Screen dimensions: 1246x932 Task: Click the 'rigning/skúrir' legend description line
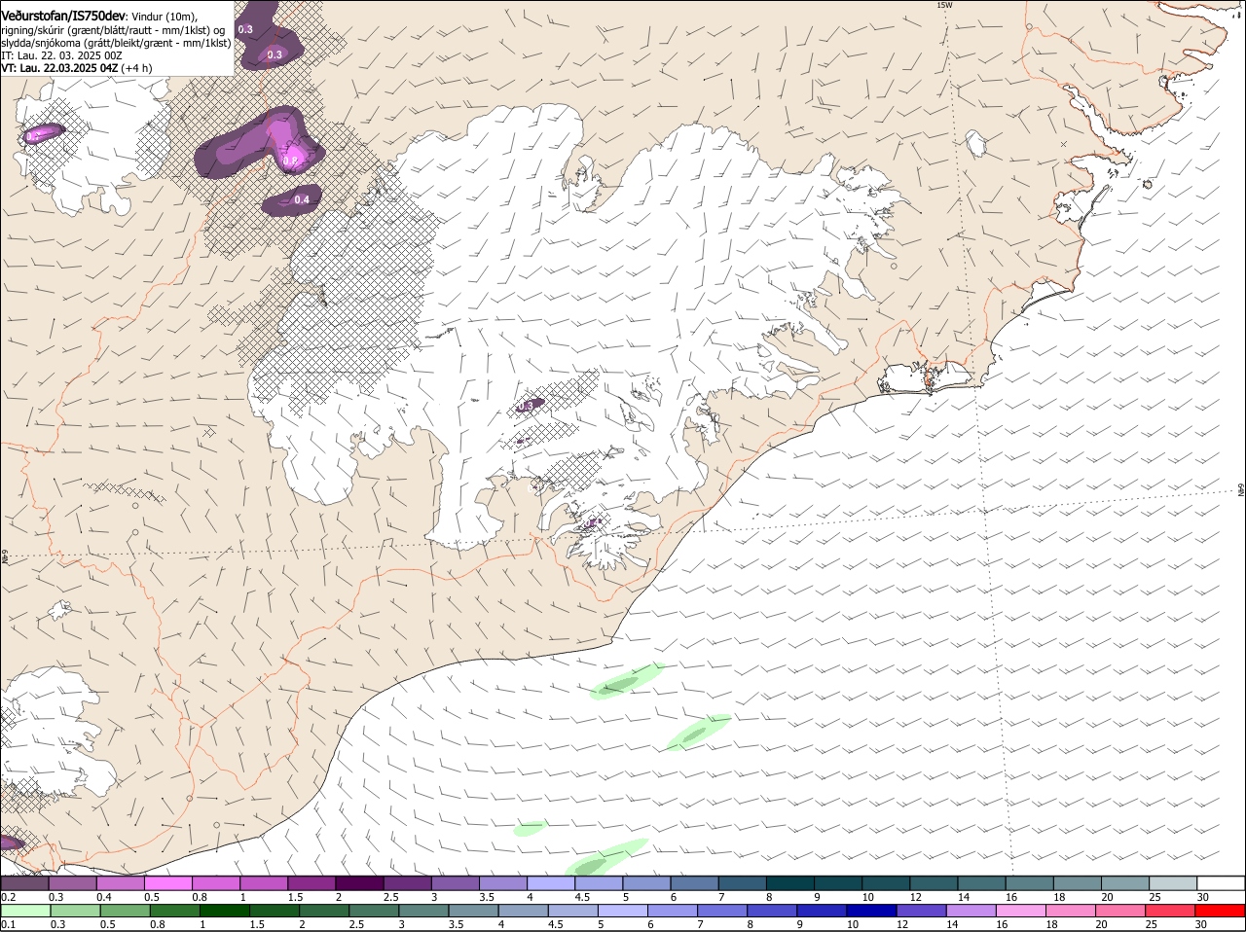pyautogui.click(x=113, y=30)
